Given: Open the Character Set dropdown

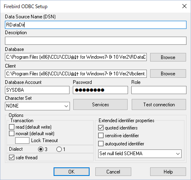Looking at the screenshot, I should 37,106.
